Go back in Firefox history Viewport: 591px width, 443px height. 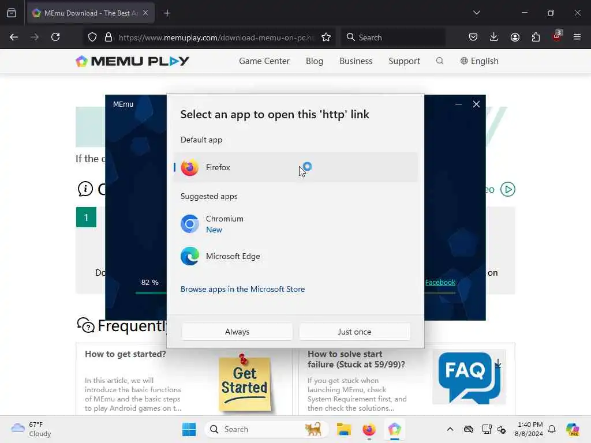(14, 37)
